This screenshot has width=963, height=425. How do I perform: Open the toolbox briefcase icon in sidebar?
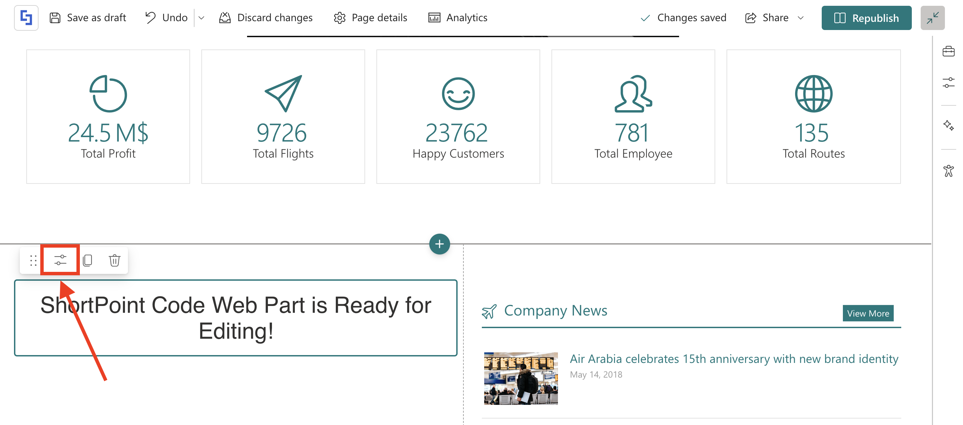[x=948, y=51]
